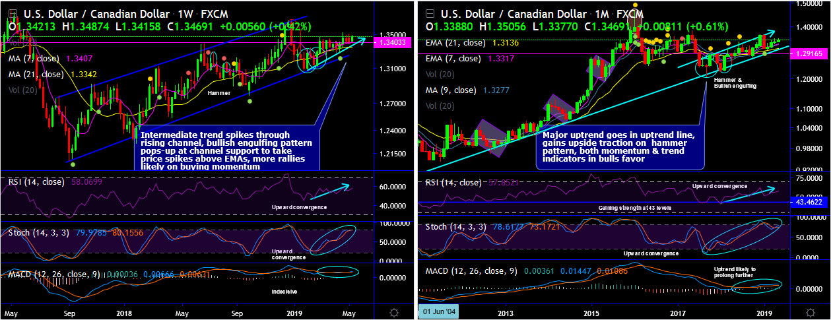831x320 pixels.
Task: Collapse the monthly 1M chart legend icon
Action: (431, 13)
